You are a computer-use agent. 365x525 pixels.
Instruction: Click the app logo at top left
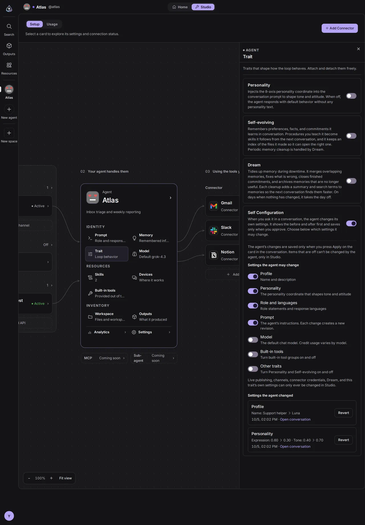click(9, 9)
